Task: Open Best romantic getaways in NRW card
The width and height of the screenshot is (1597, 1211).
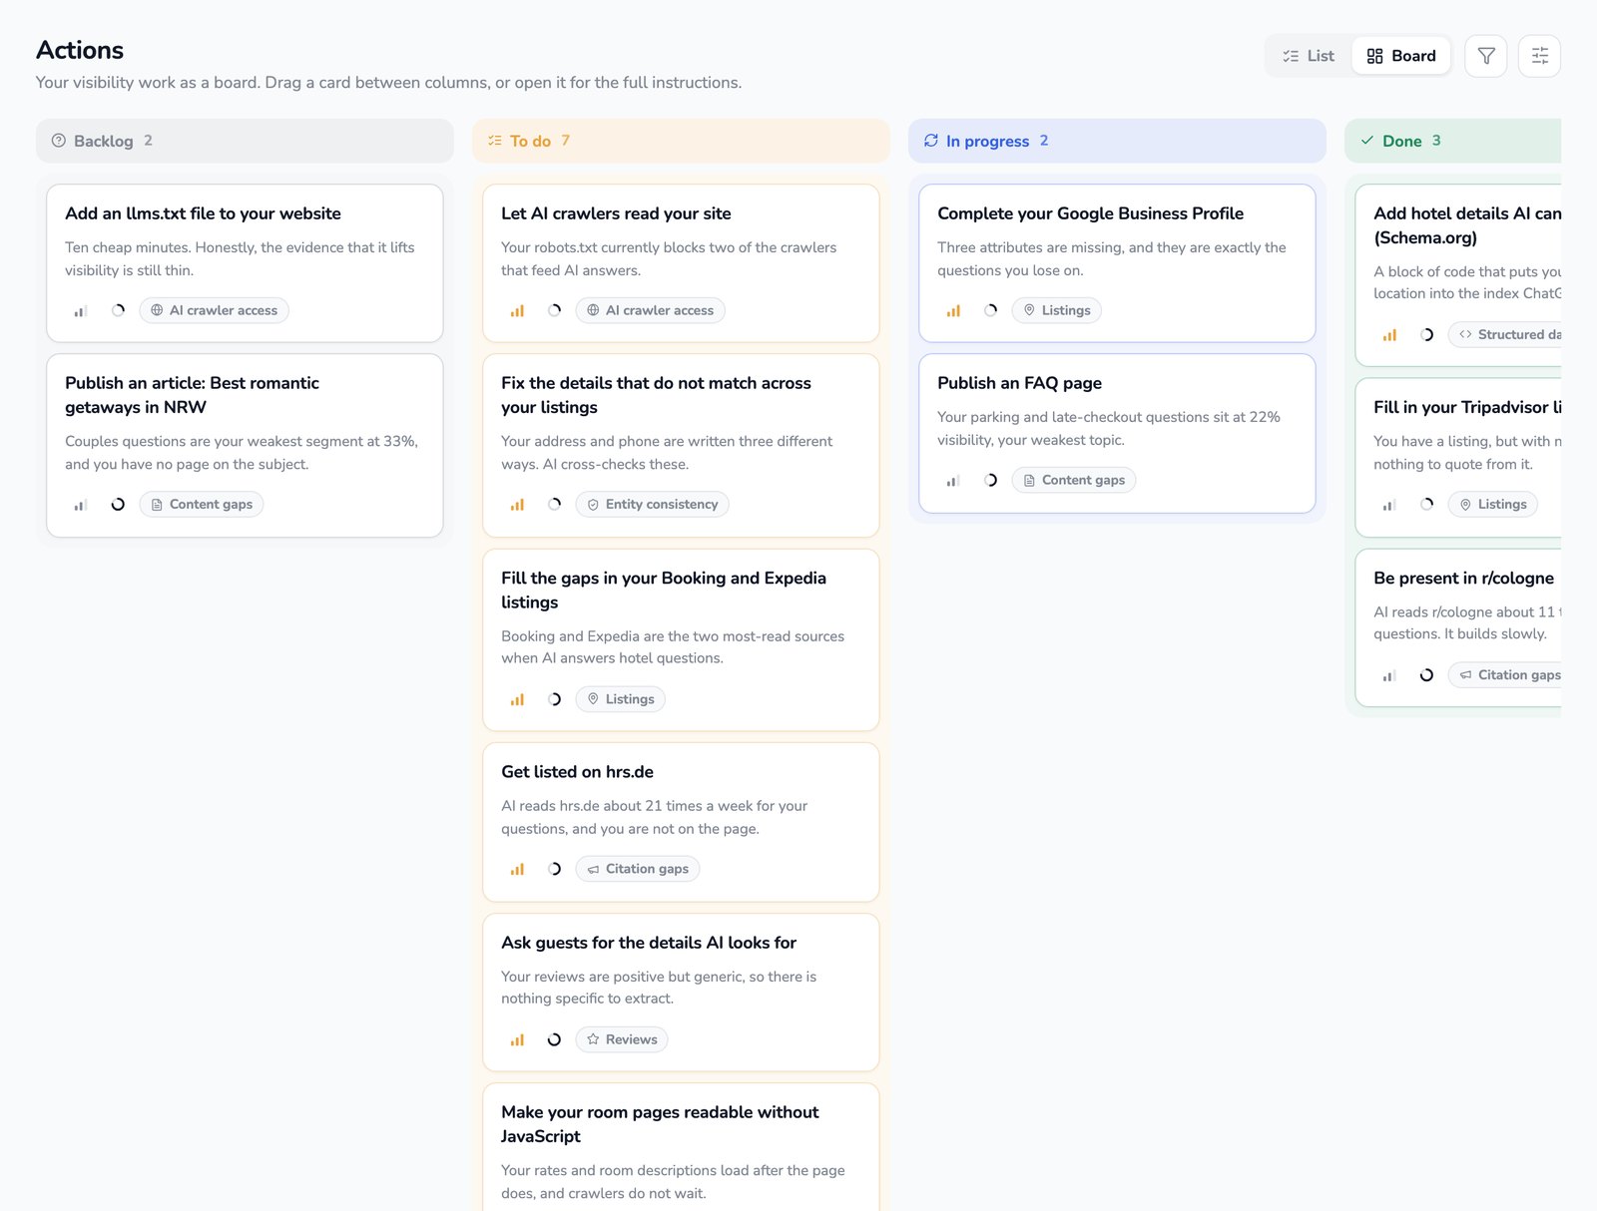Action: 245,445
